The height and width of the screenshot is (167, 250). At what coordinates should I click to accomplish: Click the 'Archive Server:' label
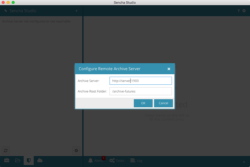(88, 81)
